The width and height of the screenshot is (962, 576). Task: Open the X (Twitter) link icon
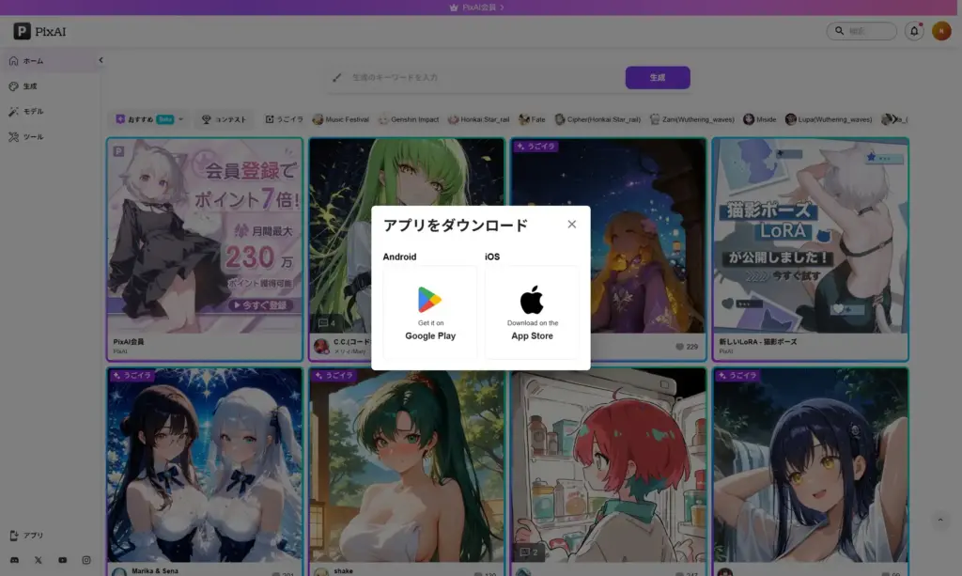[38, 560]
